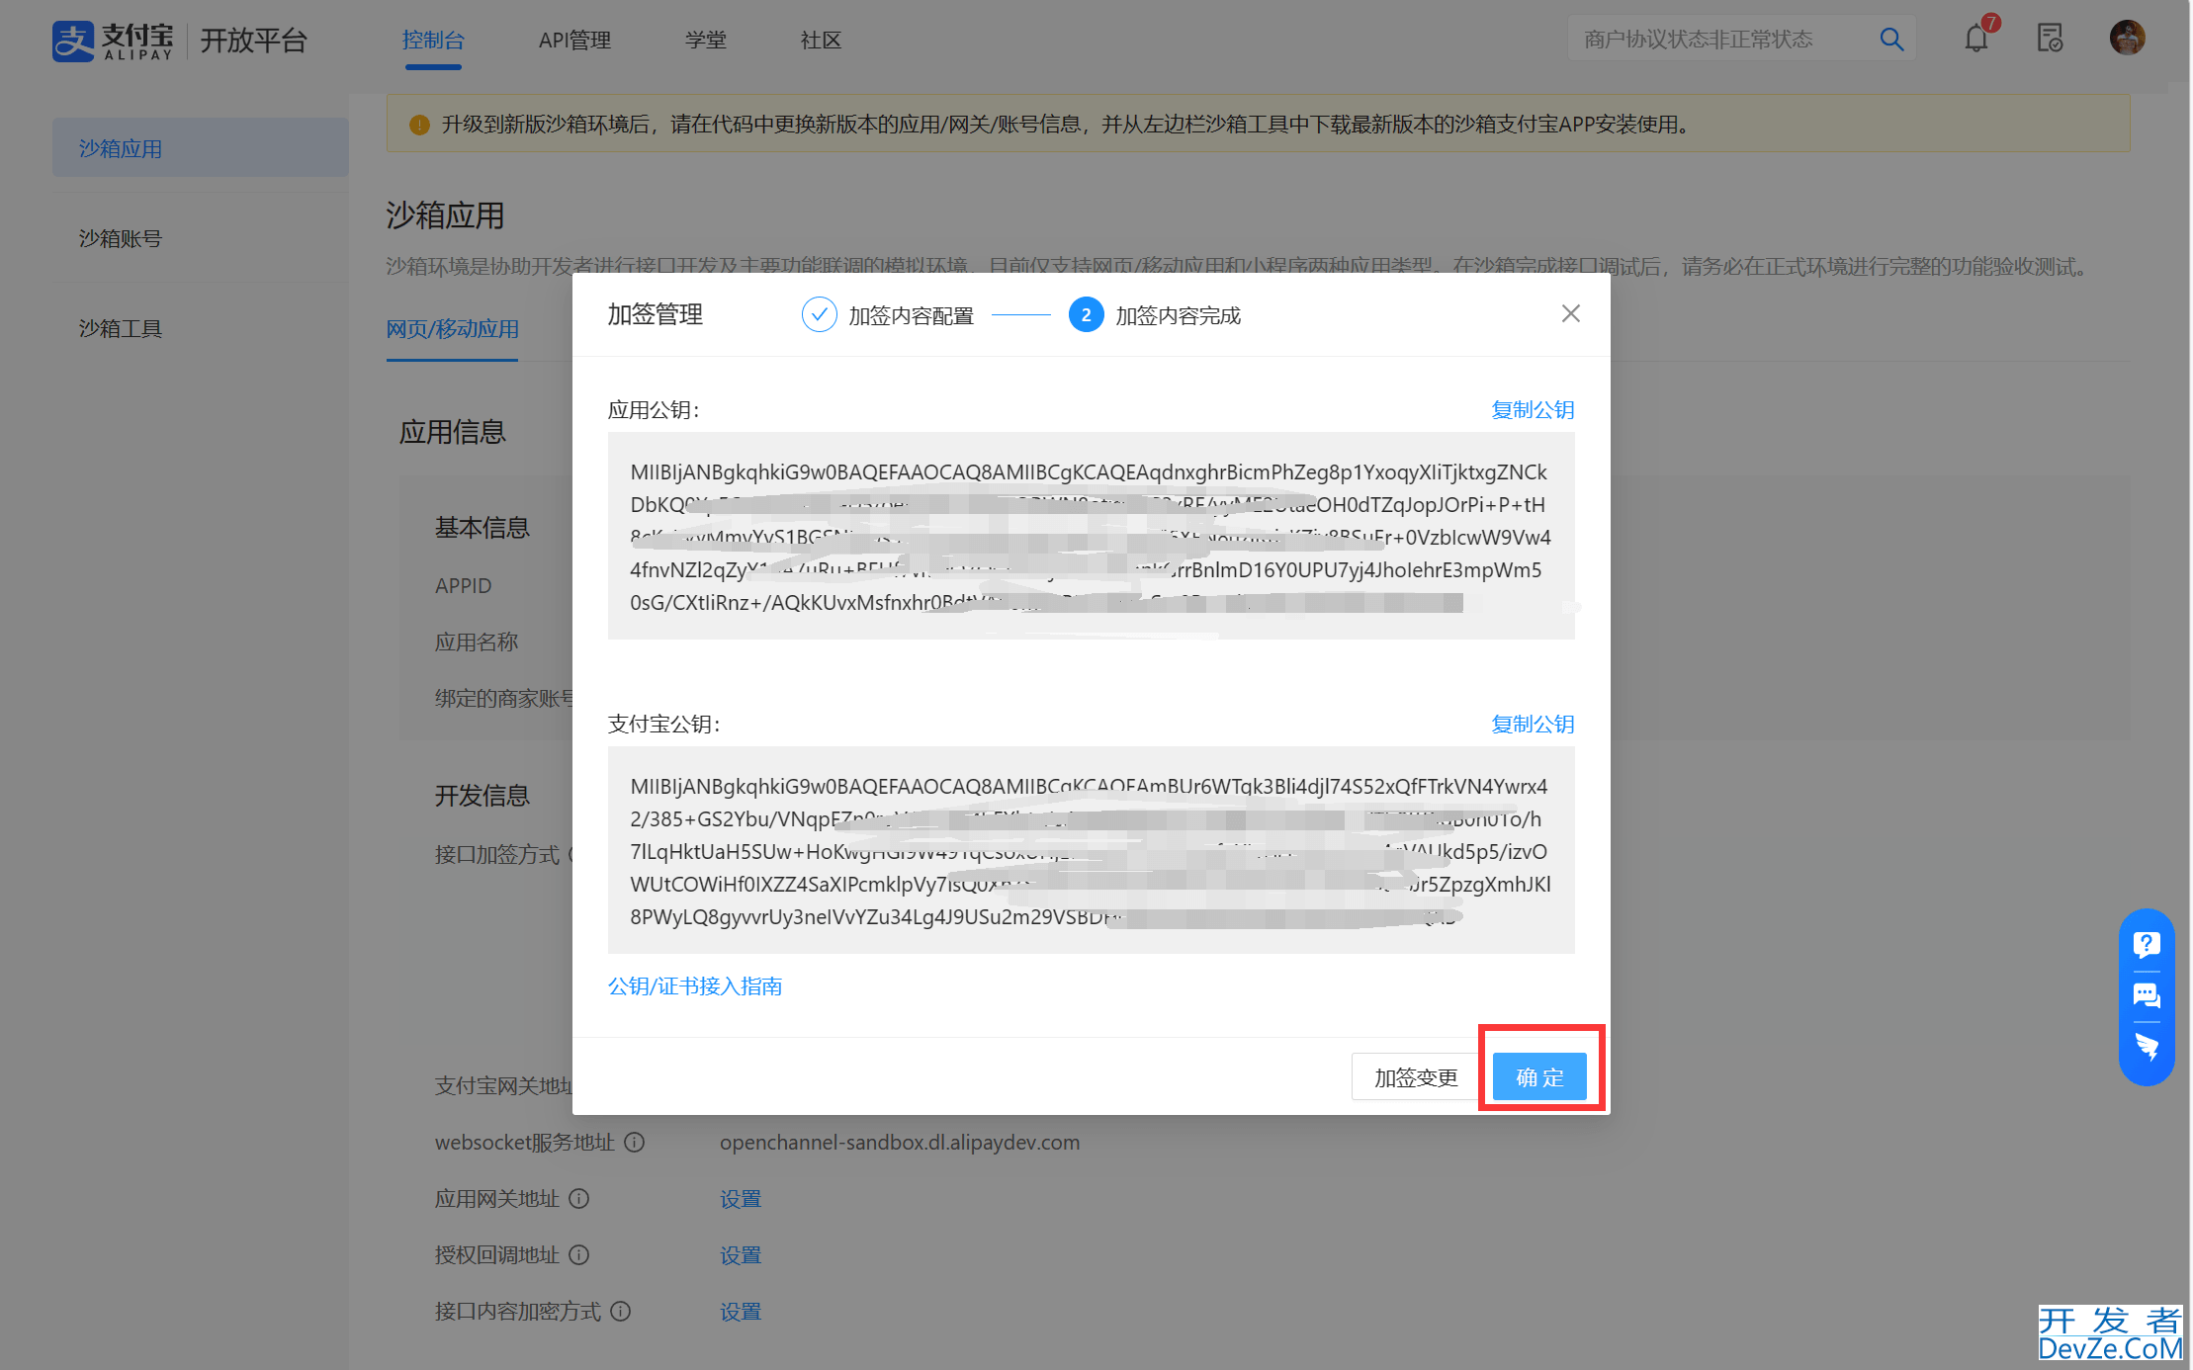Click the help question icon on floating bar
The image size is (2193, 1370).
click(x=2147, y=945)
